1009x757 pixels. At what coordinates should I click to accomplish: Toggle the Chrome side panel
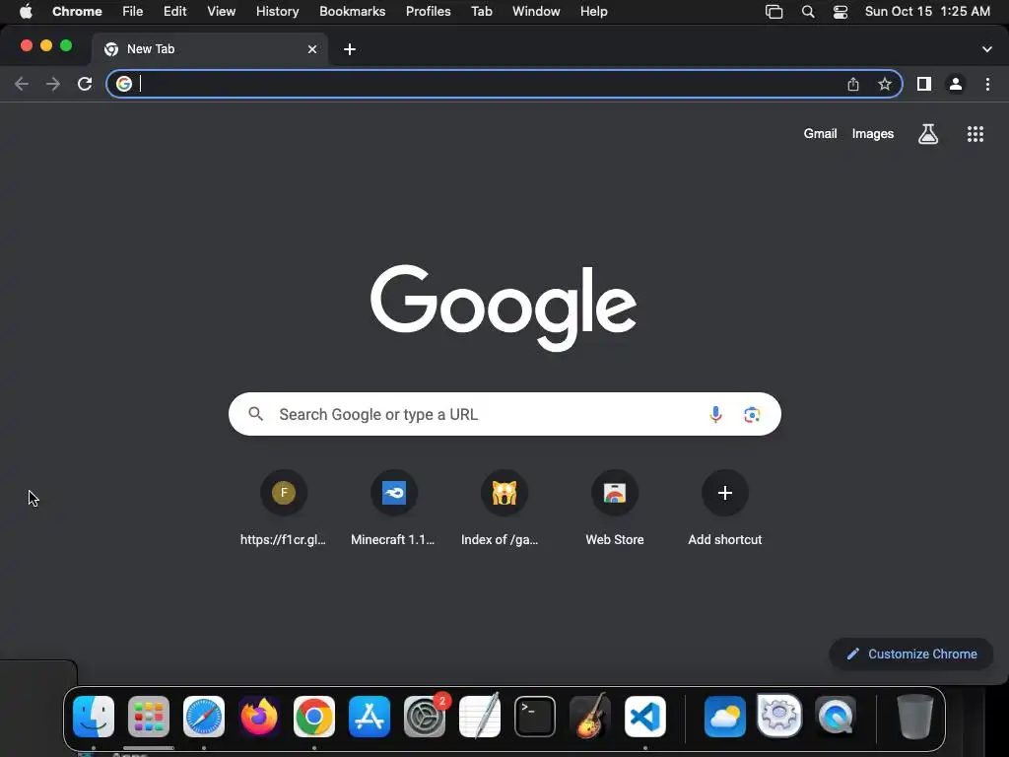pos(924,84)
